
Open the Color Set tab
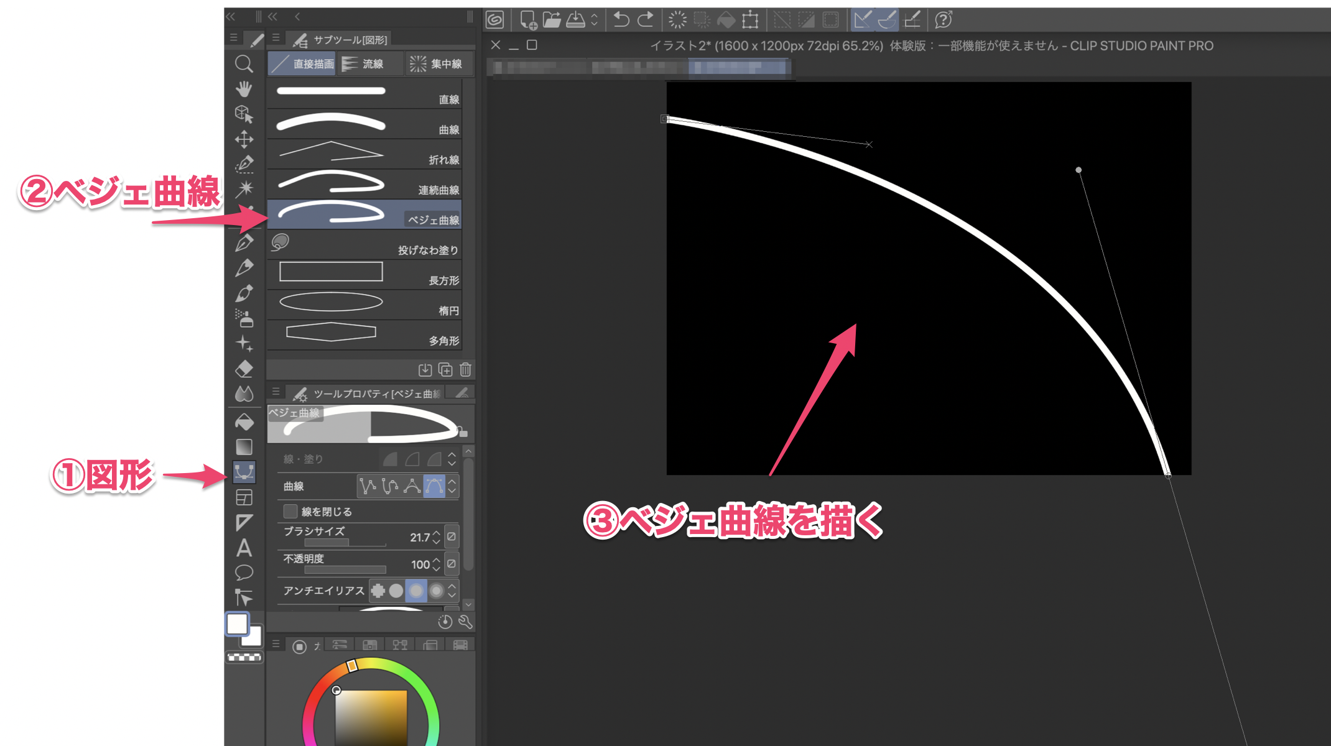pyautogui.click(x=369, y=645)
